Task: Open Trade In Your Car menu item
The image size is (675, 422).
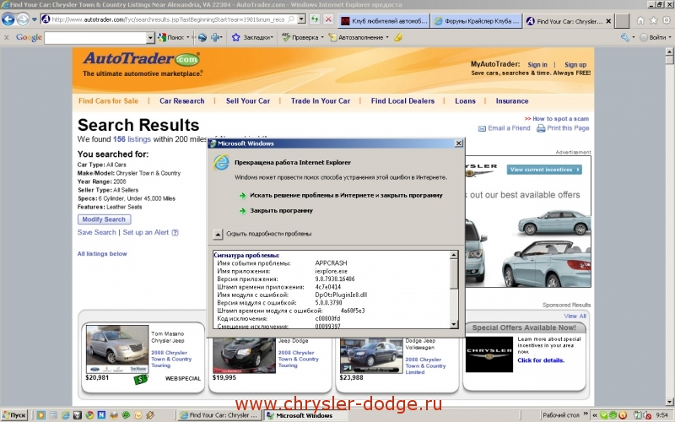Action: pos(321,101)
